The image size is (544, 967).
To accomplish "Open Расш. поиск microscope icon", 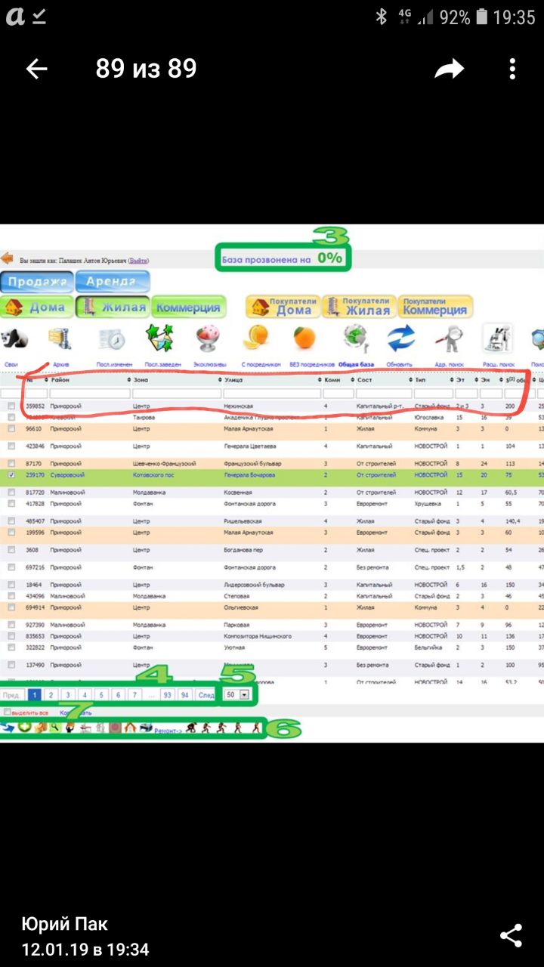I will click(497, 338).
